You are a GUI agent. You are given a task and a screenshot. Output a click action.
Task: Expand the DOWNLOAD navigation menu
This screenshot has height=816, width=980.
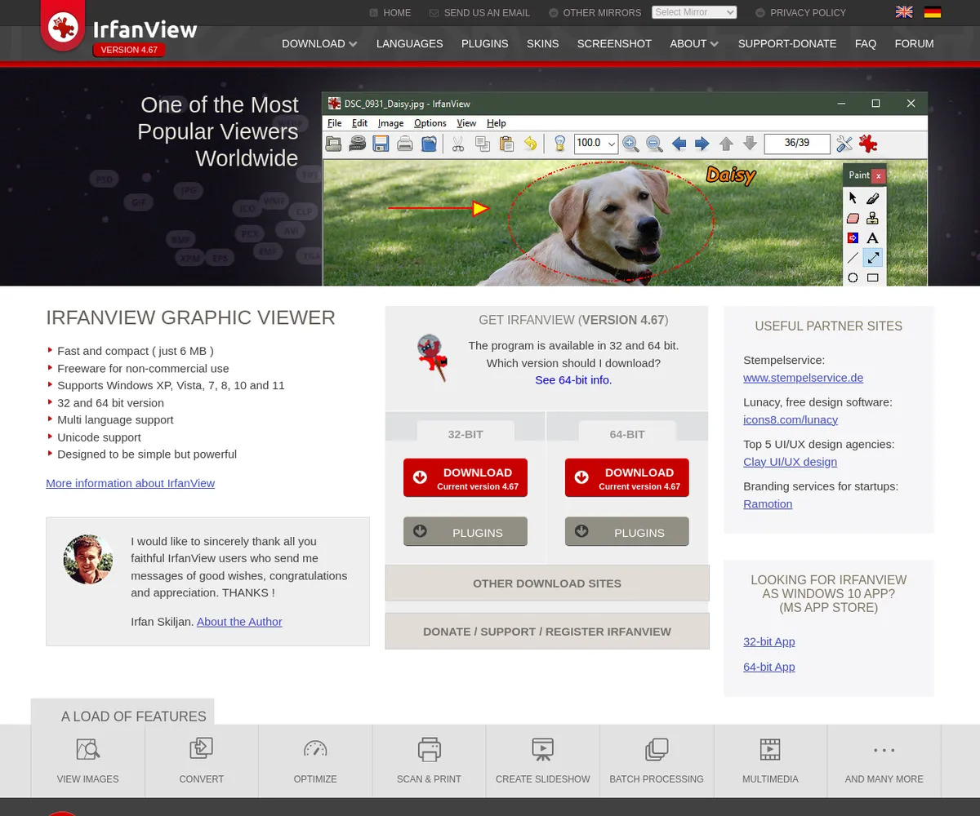tap(319, 44)
